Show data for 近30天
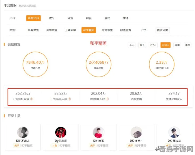Viewport: 195px width, 155px height. coord(166,45)
